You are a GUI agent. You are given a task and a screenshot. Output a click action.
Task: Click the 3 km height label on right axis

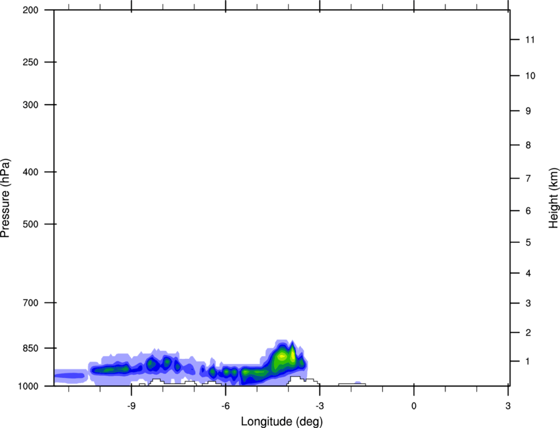click(x=528, y=303)
